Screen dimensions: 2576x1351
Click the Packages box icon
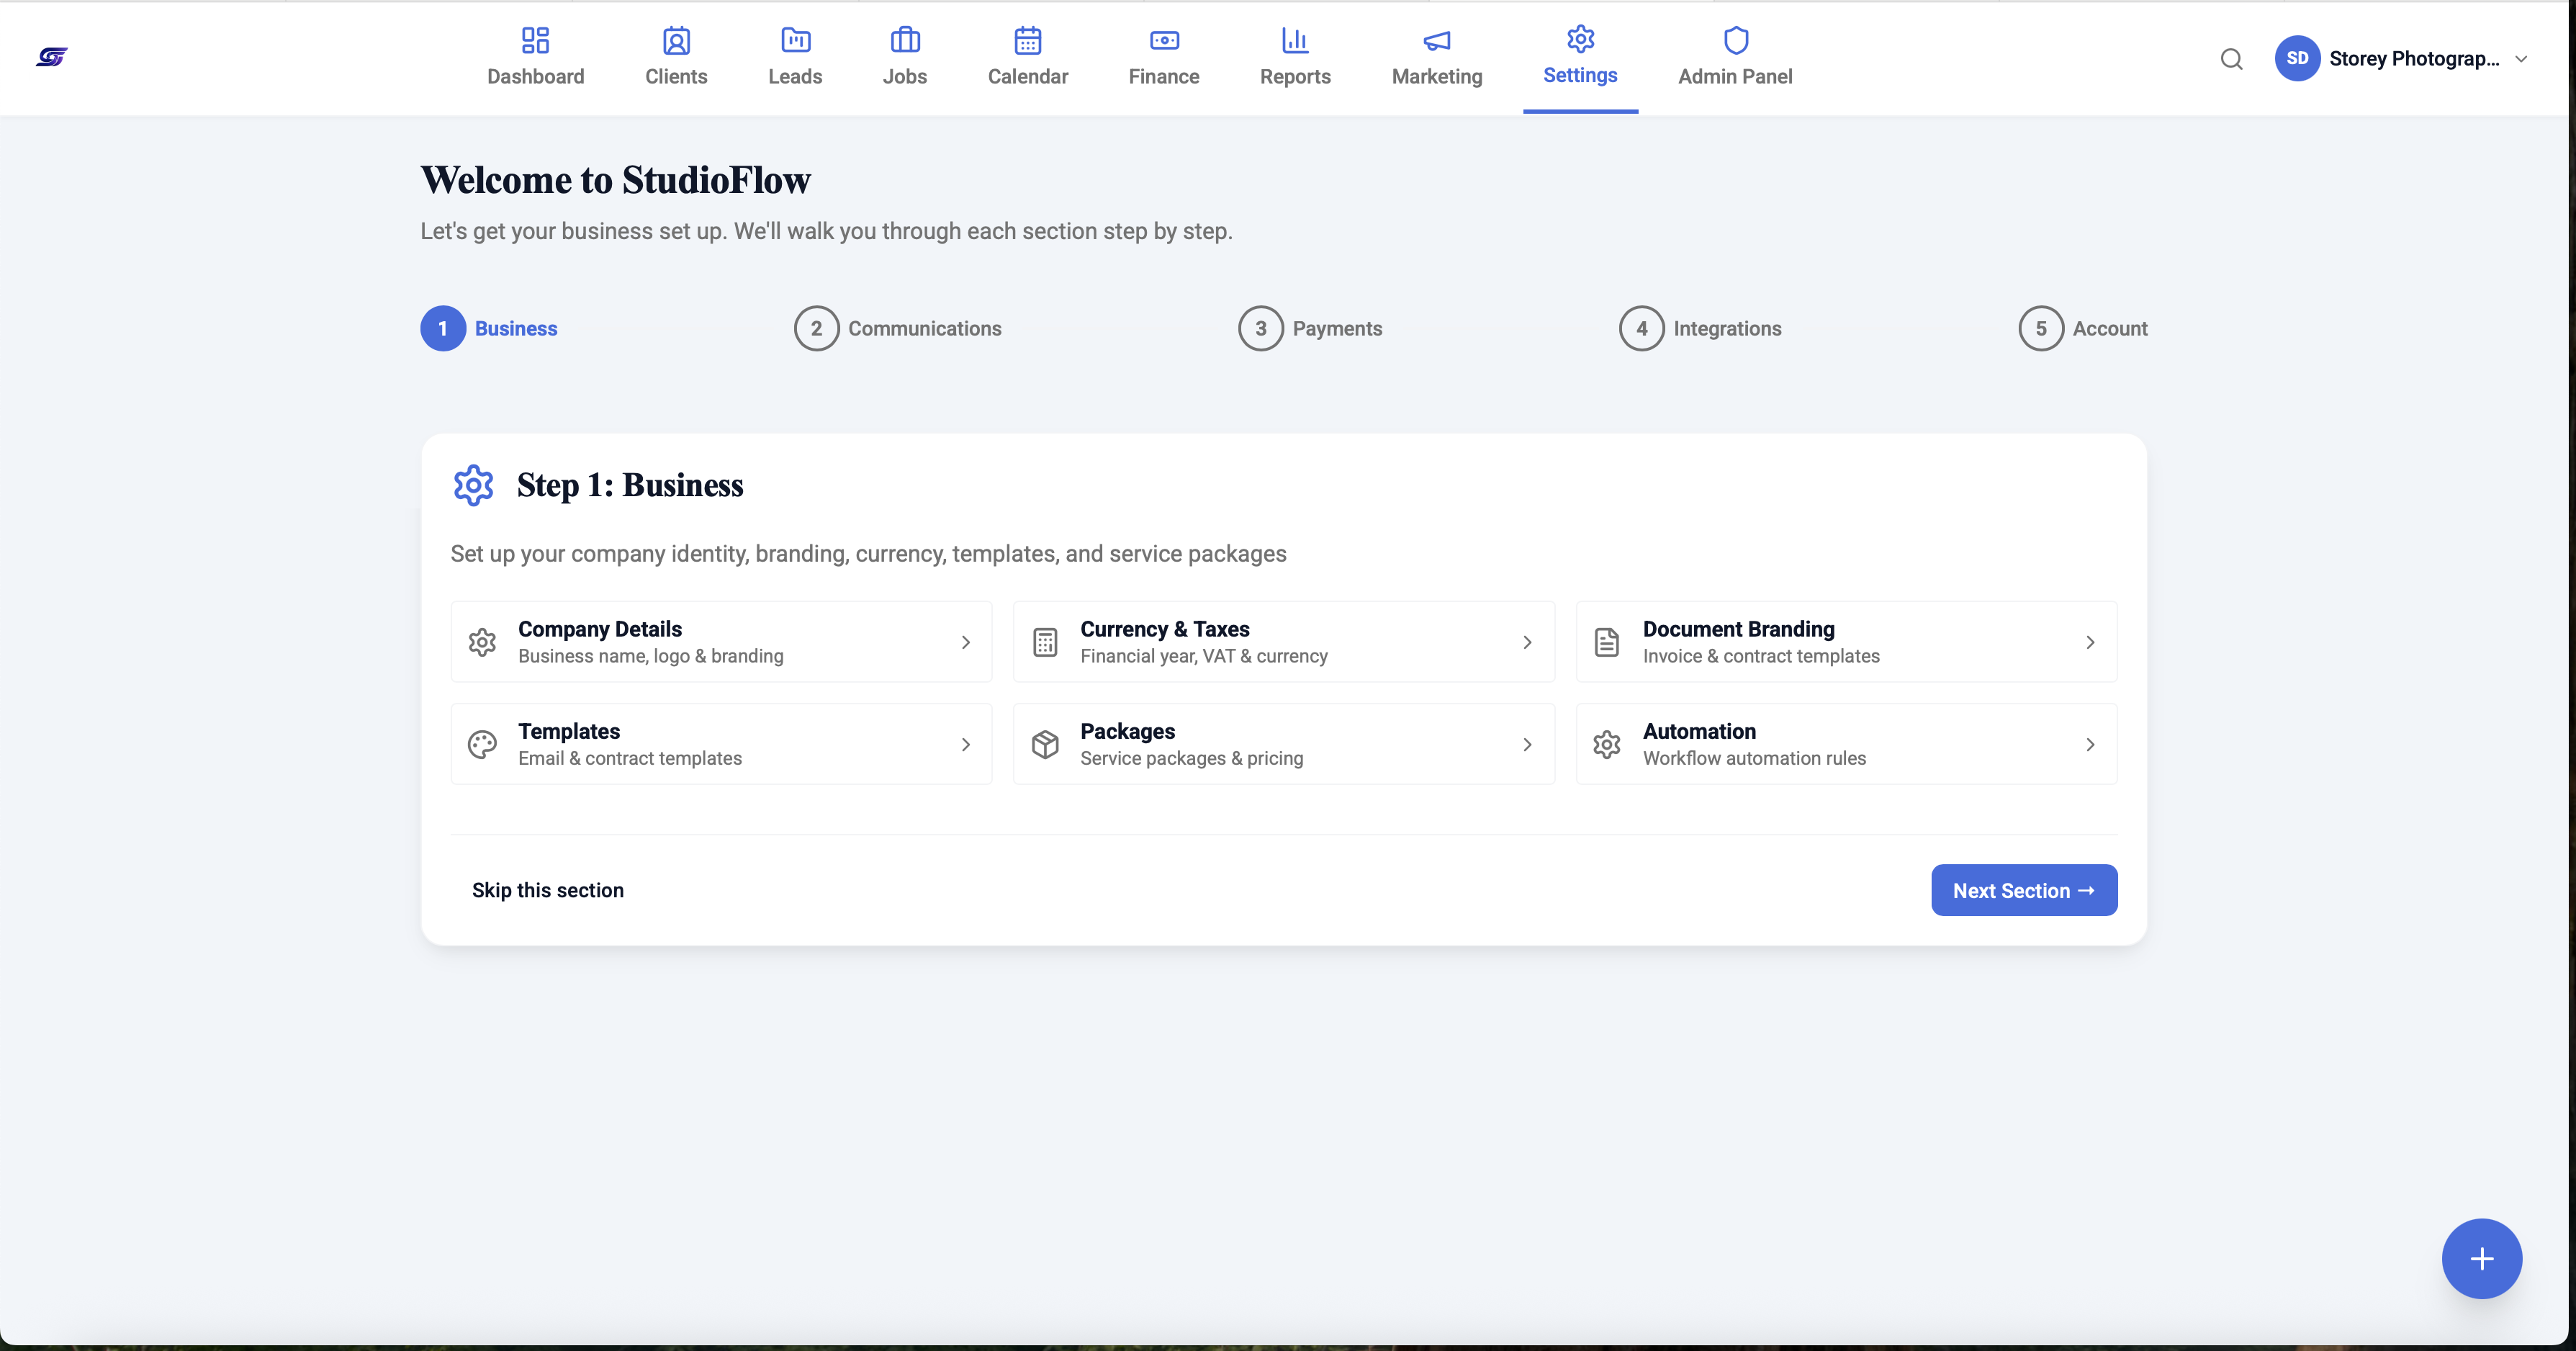click(1044, 744)
